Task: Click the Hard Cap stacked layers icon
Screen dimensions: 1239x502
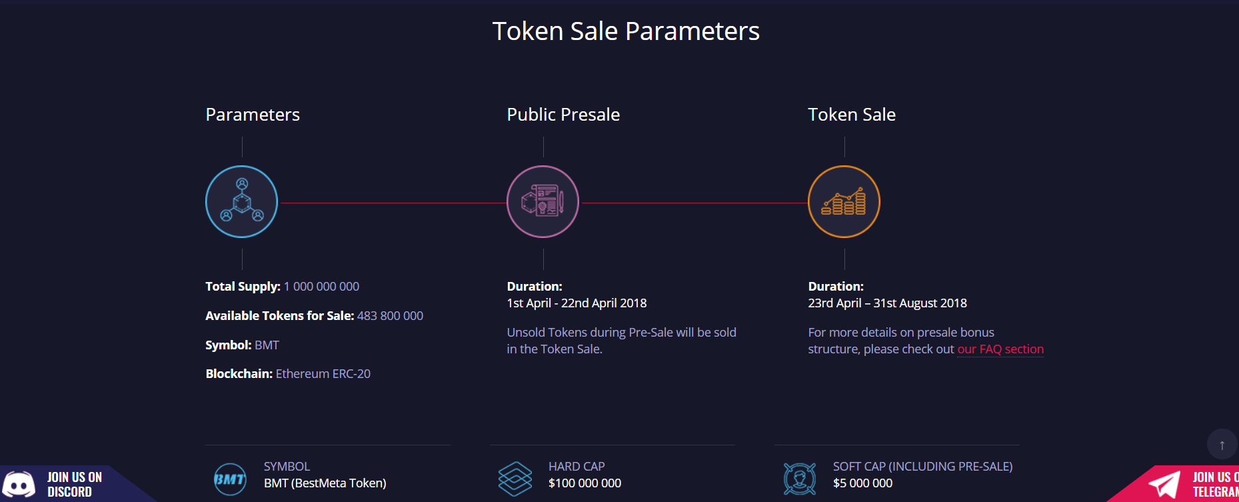Action: point(515,479)
